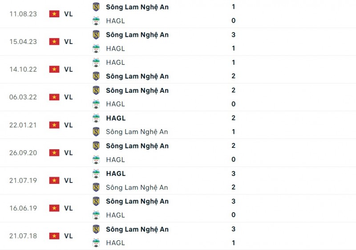Click HAGL crest in 14.10.22 match

tap(96, 63)
